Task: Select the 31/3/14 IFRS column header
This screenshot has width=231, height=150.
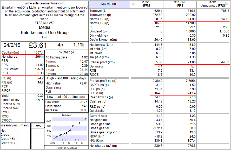Action: (180, 4)
